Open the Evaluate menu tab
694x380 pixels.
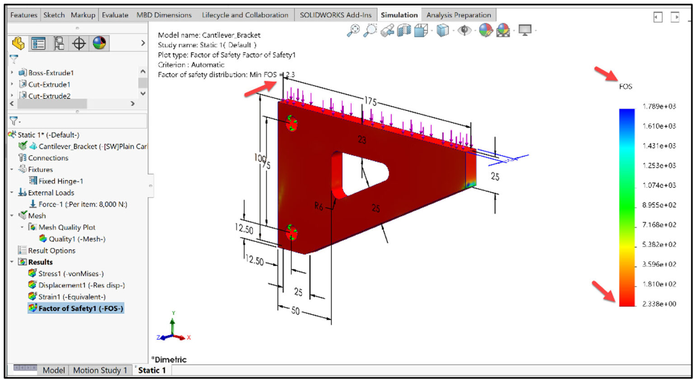pyautogui.click(x=115, y=14)
